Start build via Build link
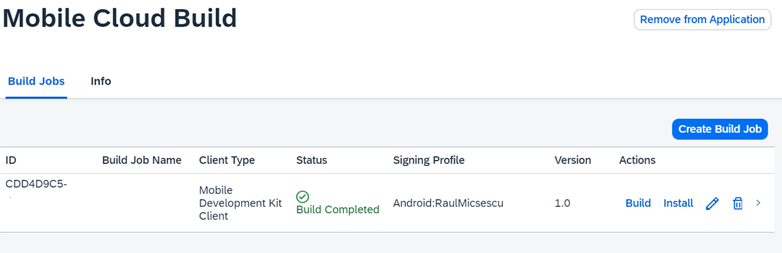This screenshot has height=253, width=782. (638, 203)
